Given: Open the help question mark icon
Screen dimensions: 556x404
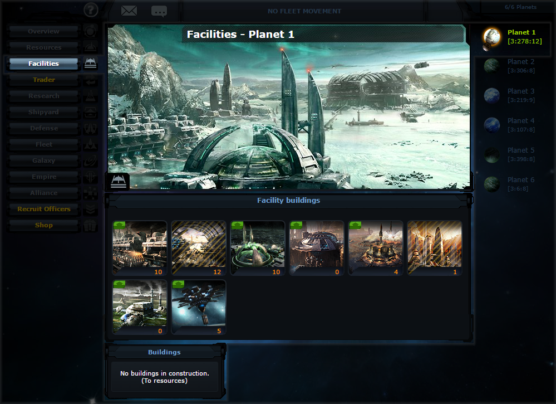Looking at the screenshot, I should [x=91, y=9].
